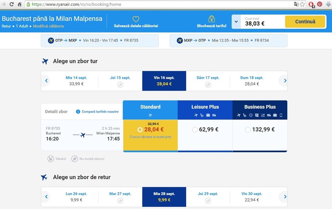332x209 pixels.
Task: Bookmark page with the star icon
Action: [302, 4]
